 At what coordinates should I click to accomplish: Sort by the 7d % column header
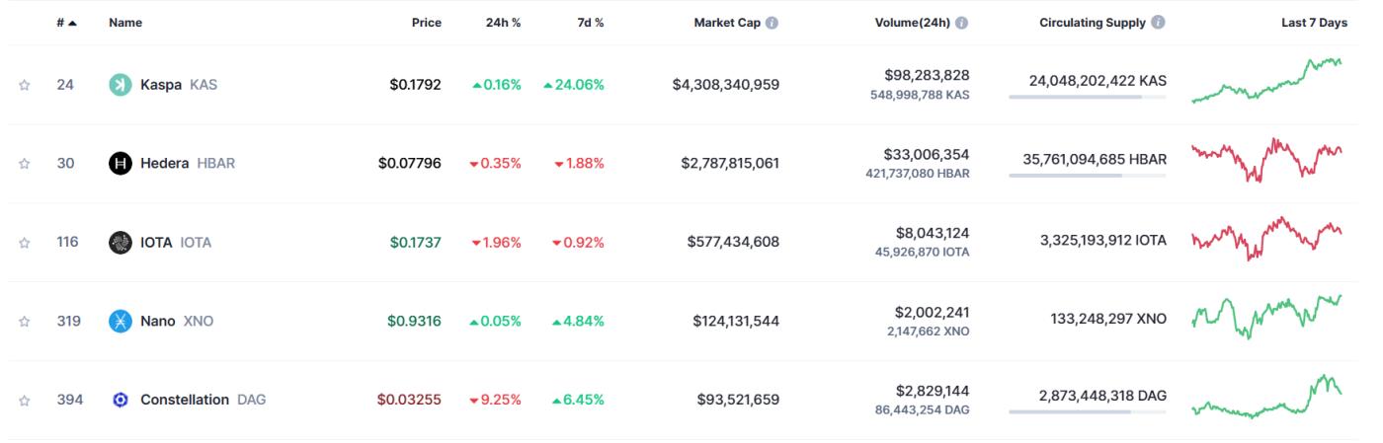coord(591,23)
